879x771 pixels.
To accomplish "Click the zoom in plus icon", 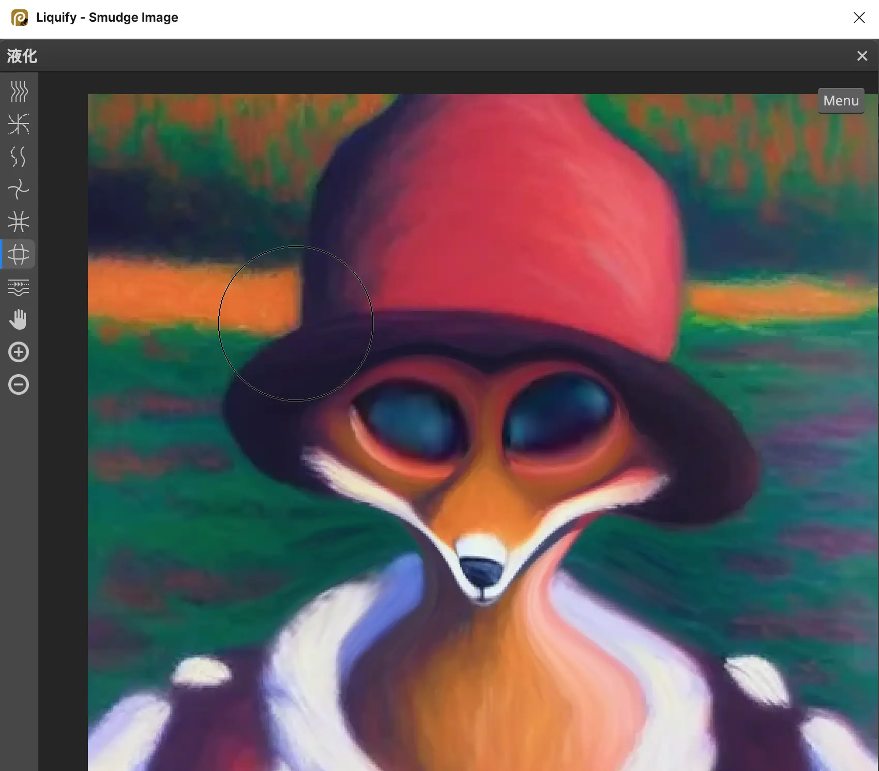I will [19, 352].
